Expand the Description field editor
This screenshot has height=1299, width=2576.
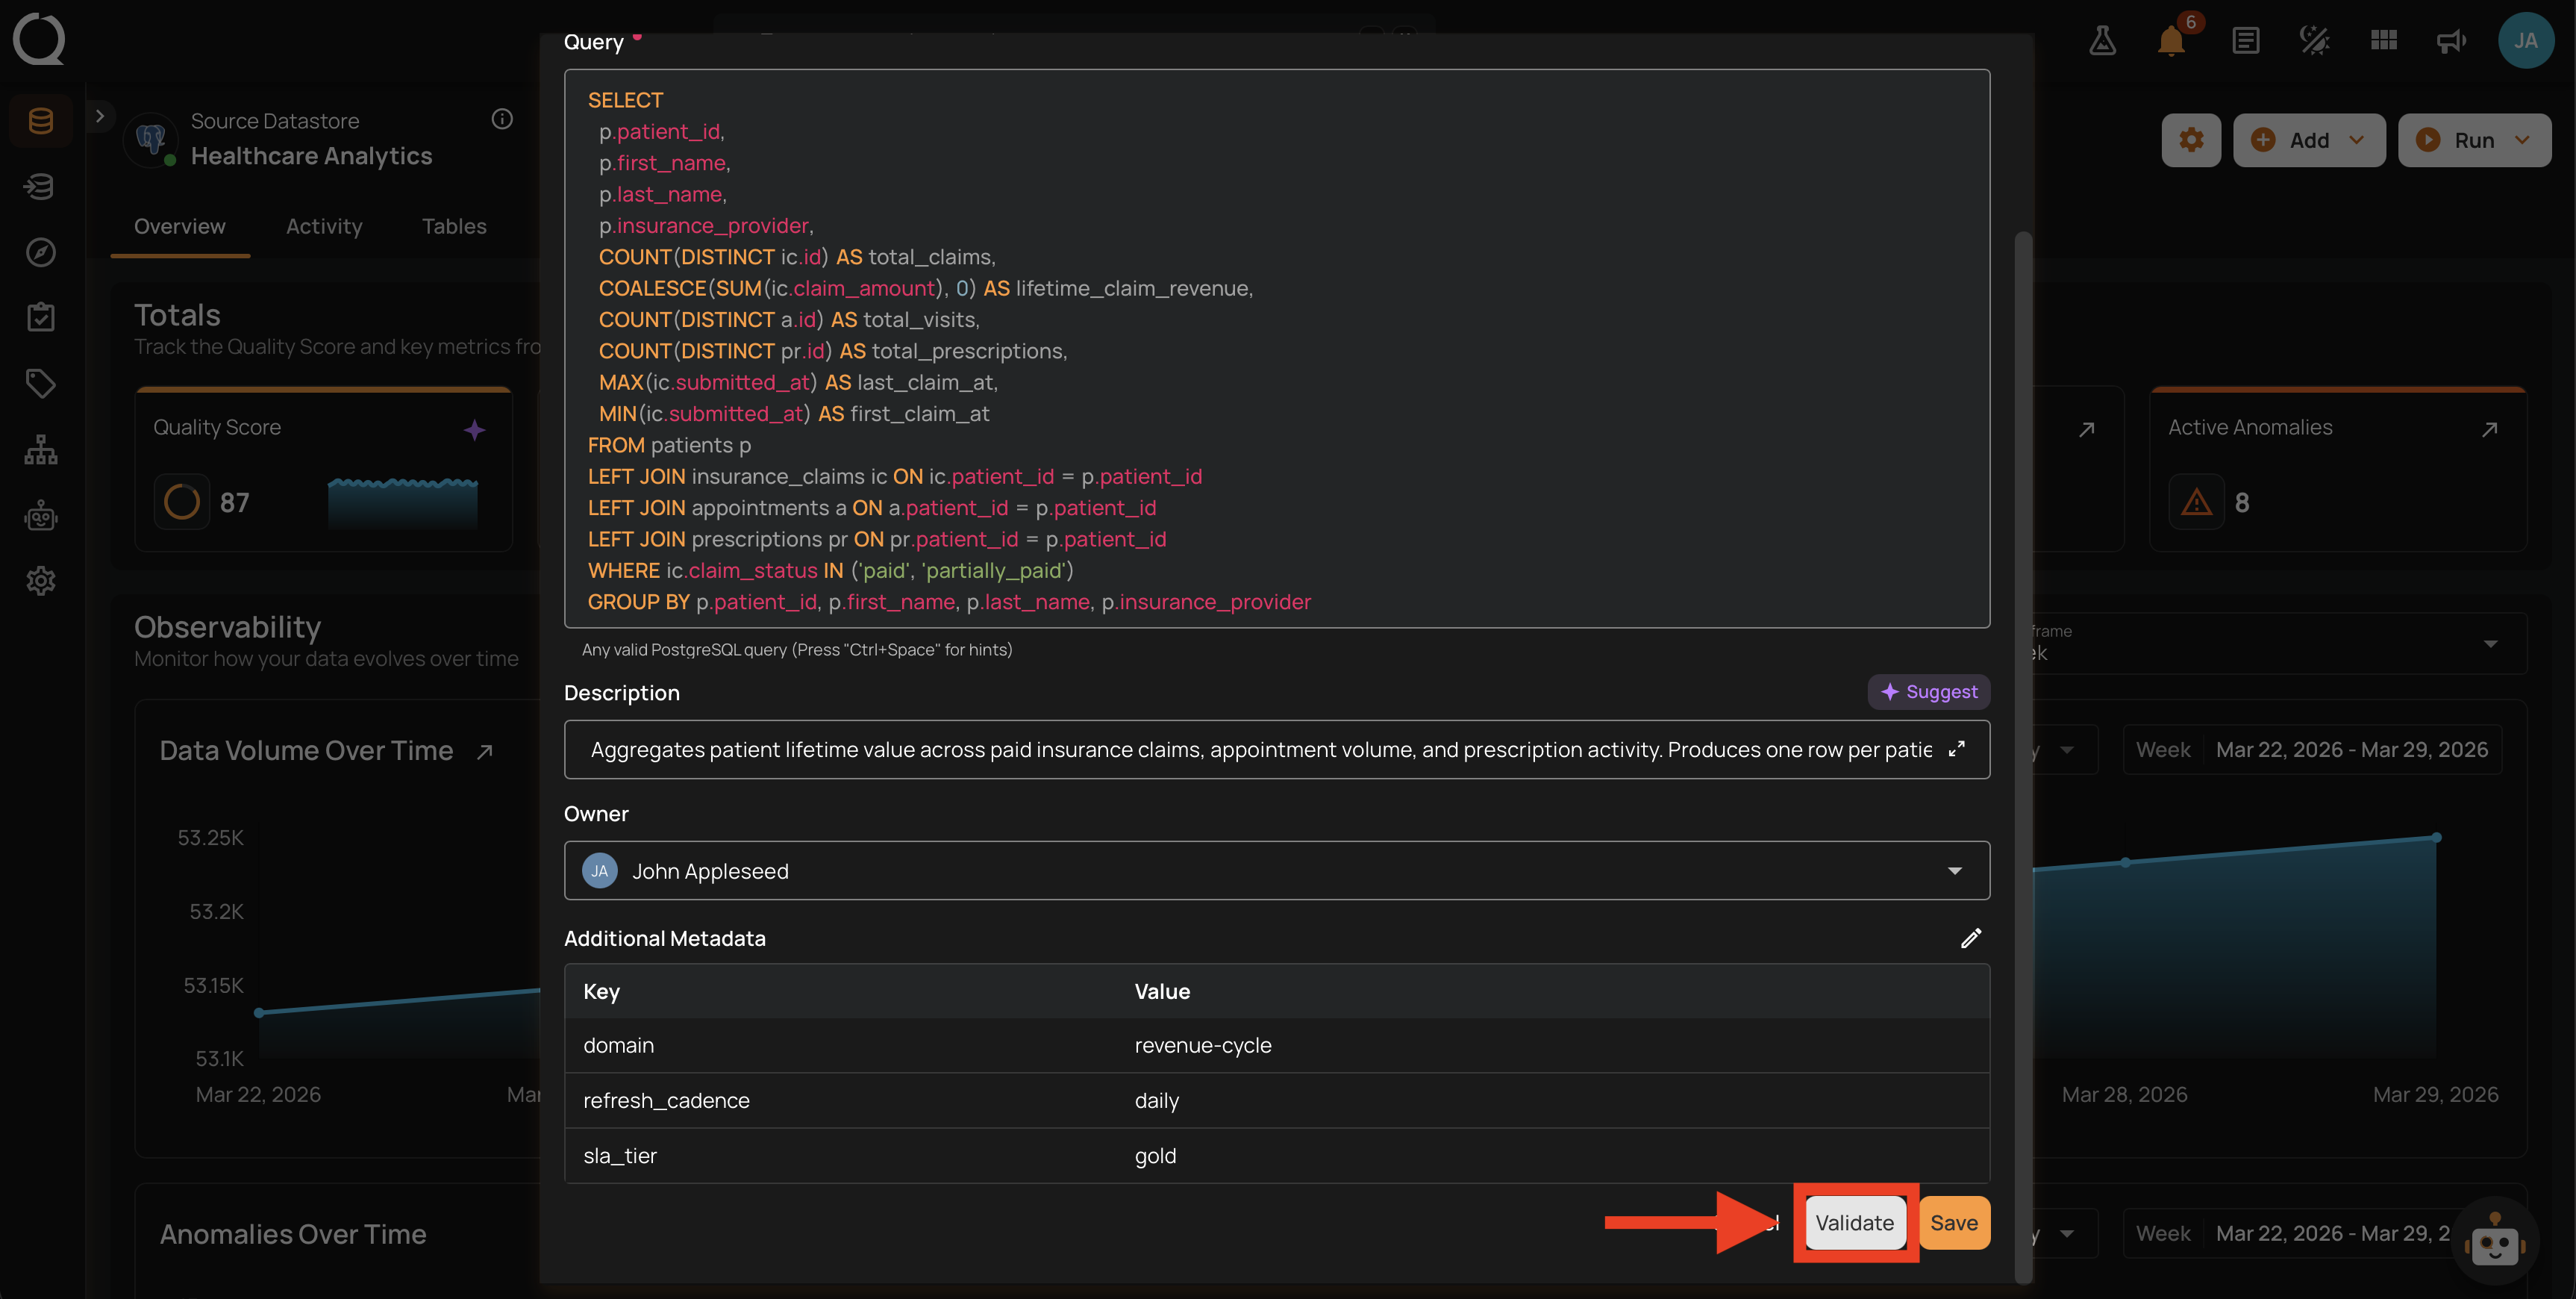click(x=1957, y=749)
